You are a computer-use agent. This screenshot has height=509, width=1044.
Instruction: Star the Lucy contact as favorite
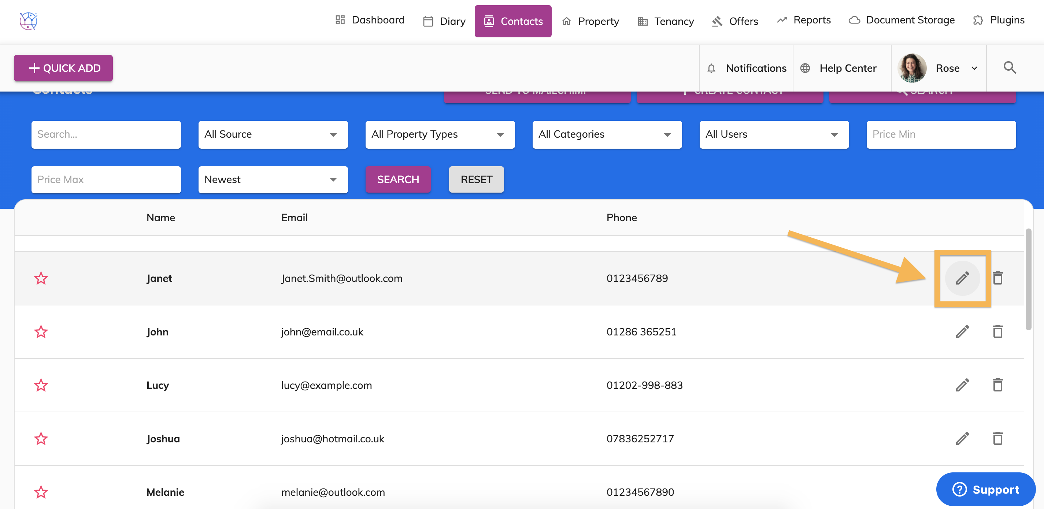[41, 385]
